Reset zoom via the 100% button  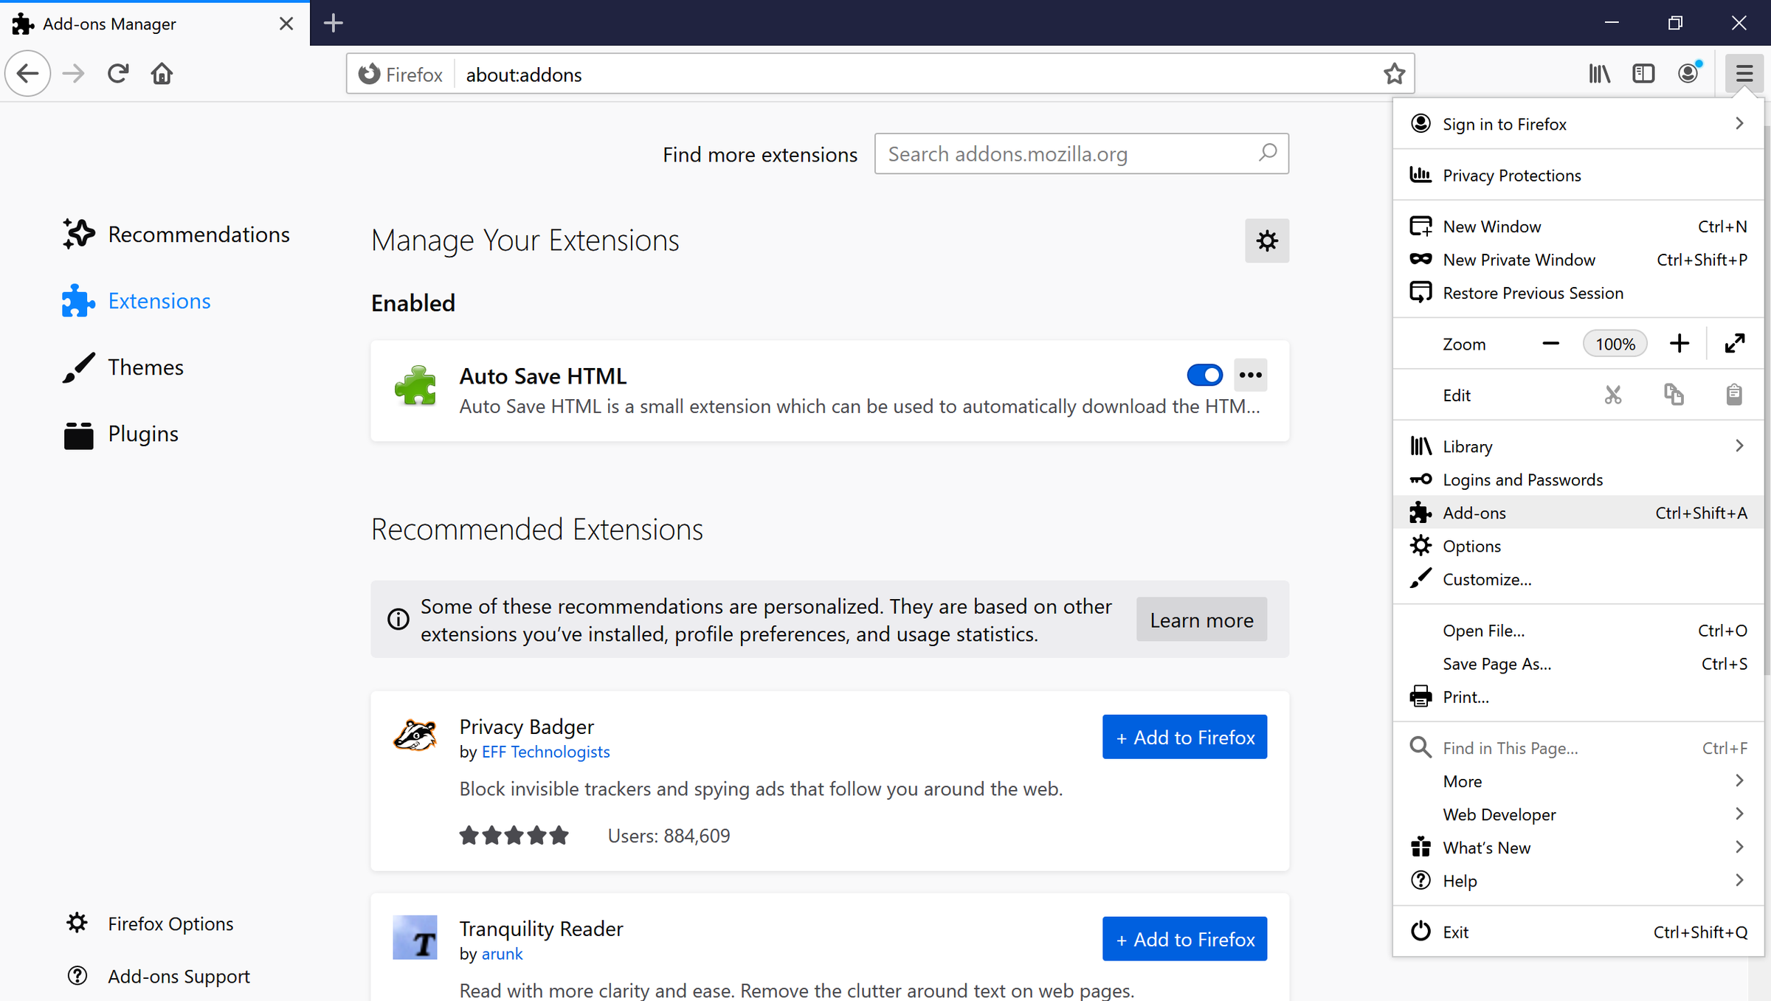[x=1615, y=344]
